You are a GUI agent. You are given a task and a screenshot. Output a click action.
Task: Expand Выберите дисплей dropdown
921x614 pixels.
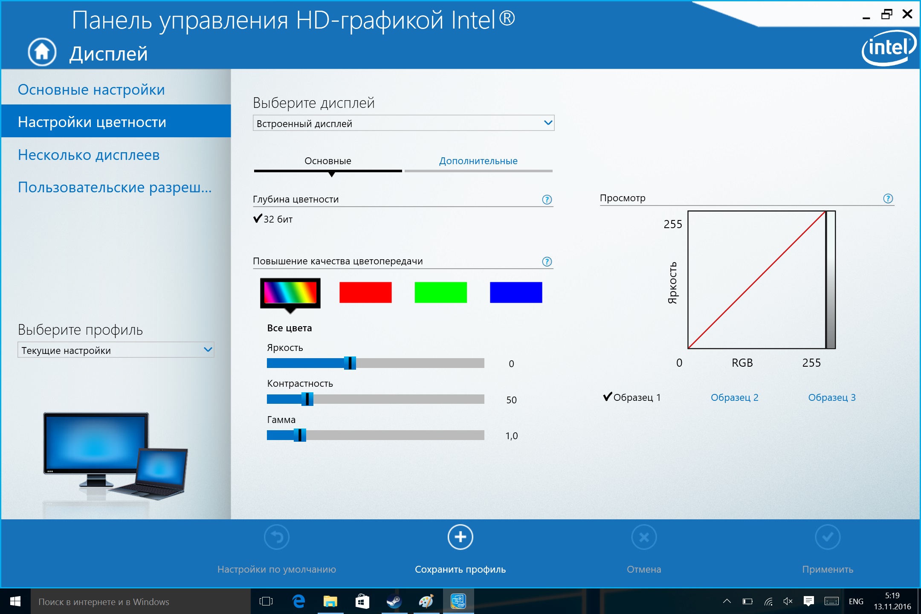[403, 123]
